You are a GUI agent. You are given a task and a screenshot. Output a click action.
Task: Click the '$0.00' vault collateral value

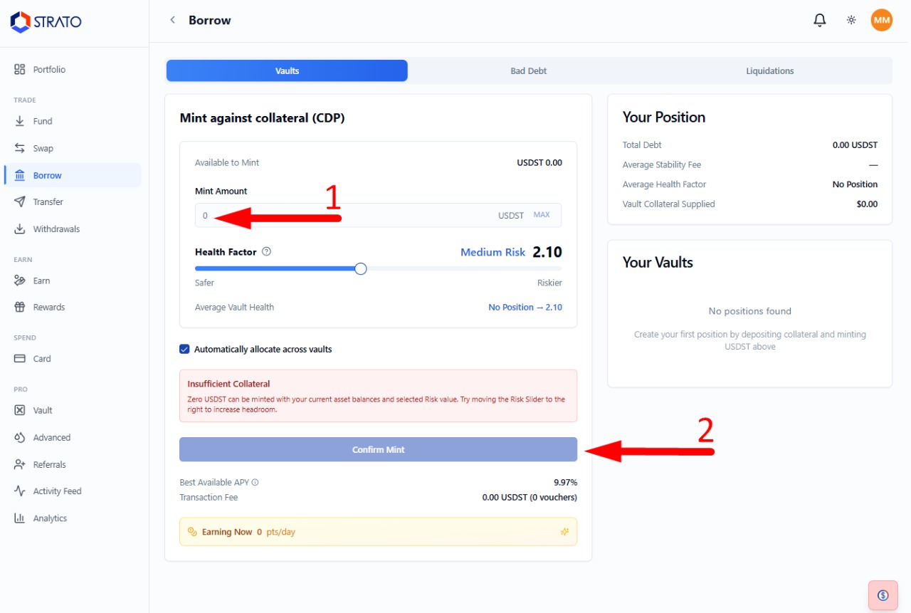coord(867,204)
